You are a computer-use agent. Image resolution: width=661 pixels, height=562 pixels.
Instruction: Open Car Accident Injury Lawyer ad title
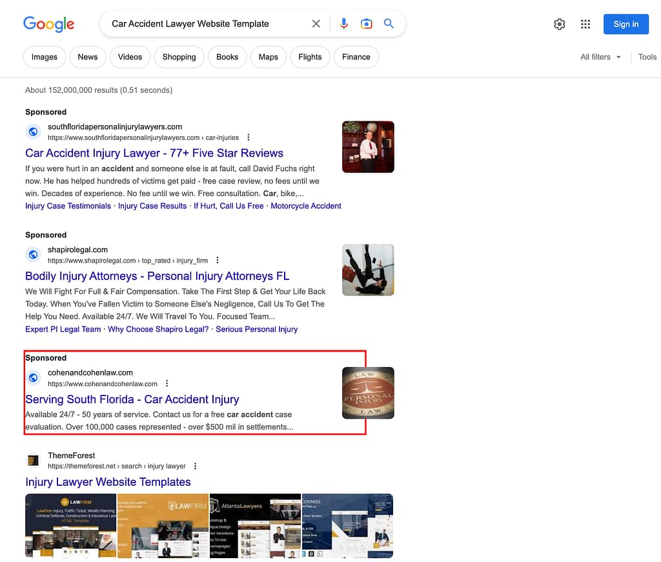(154, 153)
